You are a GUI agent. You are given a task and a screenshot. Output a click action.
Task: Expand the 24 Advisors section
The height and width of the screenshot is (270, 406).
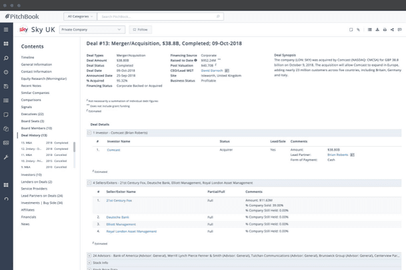click(89, 255)
